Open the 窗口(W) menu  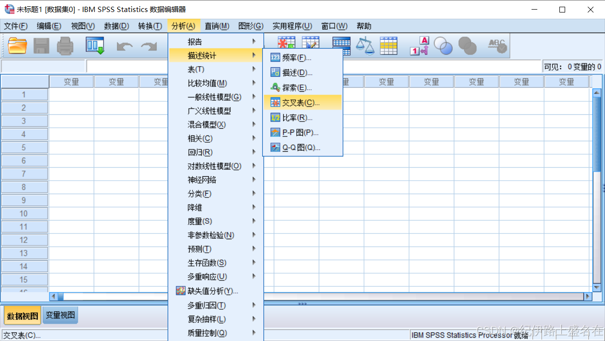point(335,26)
